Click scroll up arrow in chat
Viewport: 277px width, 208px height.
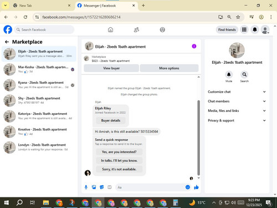pos(199,77)
